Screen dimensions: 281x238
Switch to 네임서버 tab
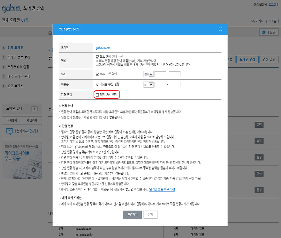point(32,120)
